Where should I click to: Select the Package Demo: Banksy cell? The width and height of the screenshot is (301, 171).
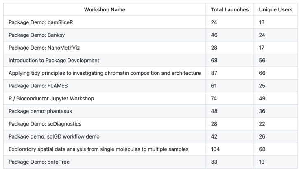pos(37,35)
